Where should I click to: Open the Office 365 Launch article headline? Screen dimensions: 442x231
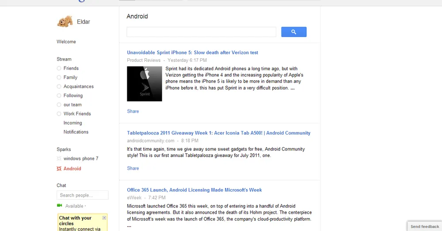pyautogui.click(x=194, y=190)
